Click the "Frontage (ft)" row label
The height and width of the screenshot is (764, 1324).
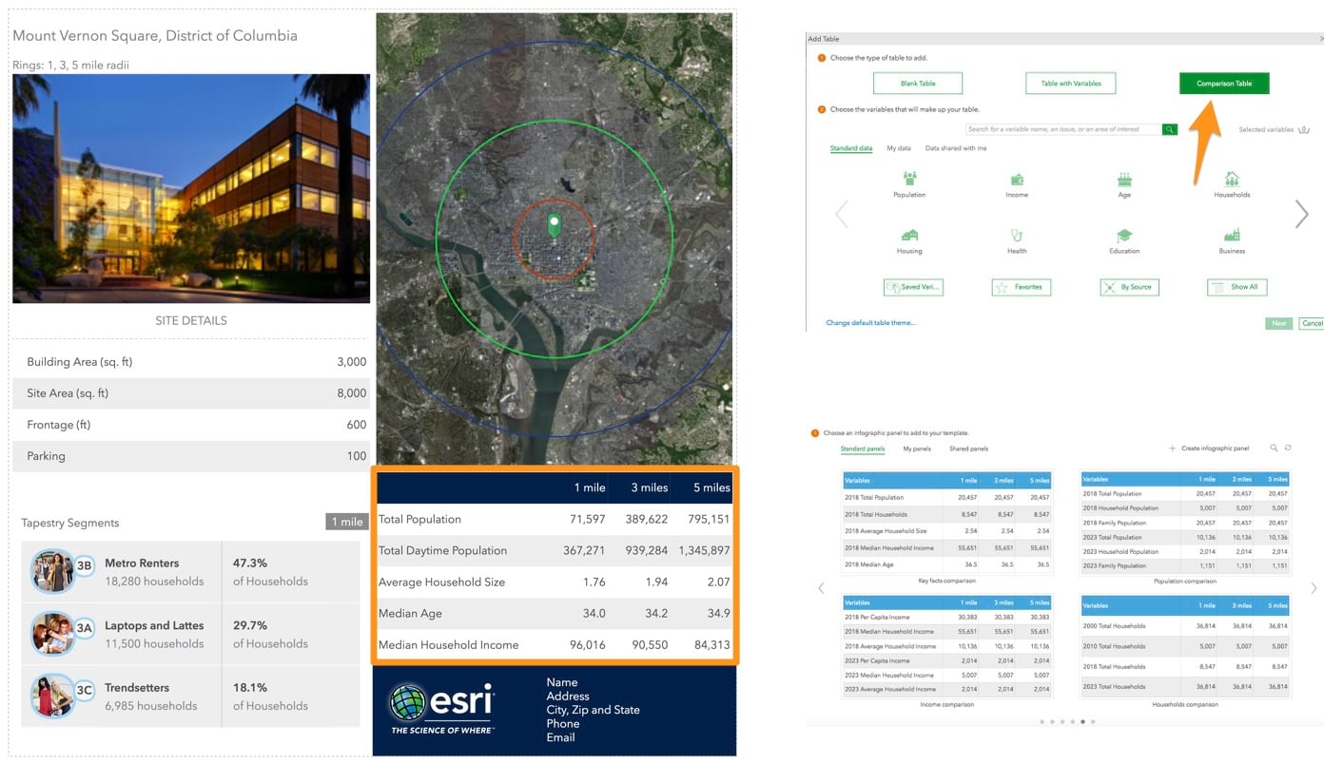[x=59, y=425]
